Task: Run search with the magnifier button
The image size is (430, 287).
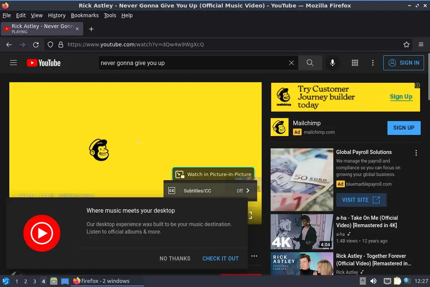Action: point(310,63)
